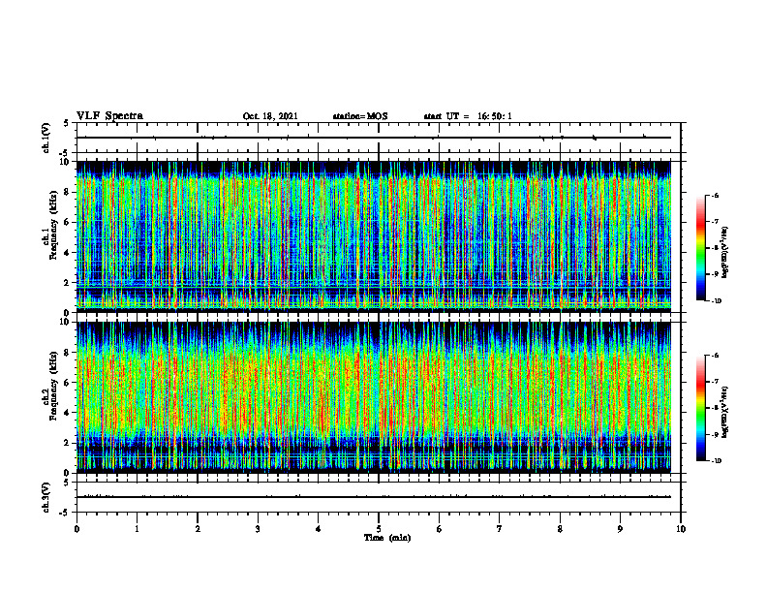Click the "6" kHz tick on ch.1 frequency axis
Image resolution: width=767 pixels, height=593 pixels.
coord(67,222)
